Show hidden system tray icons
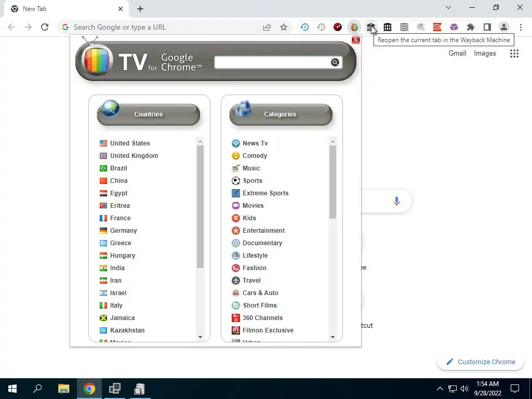Screen dimensions: 532x399 (440, 389)
